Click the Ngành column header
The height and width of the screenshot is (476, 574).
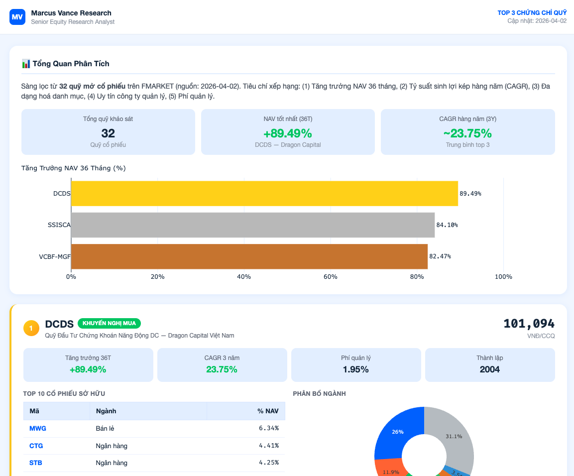click(106, 411)
